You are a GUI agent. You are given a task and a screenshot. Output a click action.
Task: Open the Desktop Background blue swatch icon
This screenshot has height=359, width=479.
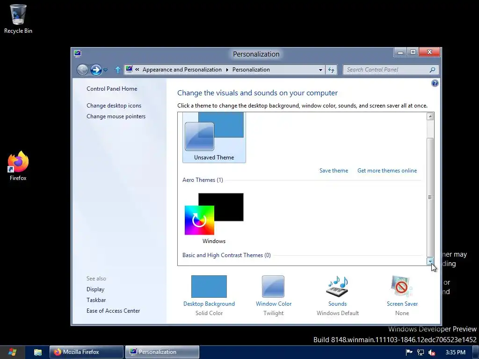tap(209, 287)
